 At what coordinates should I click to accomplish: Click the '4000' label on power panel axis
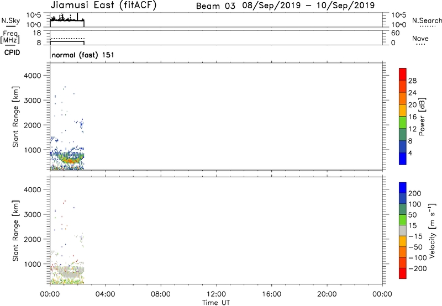coord(33,76)
